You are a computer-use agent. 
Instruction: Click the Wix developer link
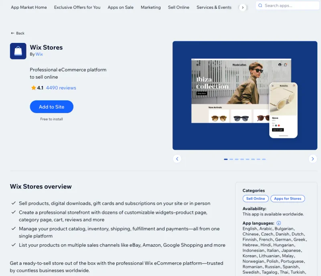pos(39,54)
